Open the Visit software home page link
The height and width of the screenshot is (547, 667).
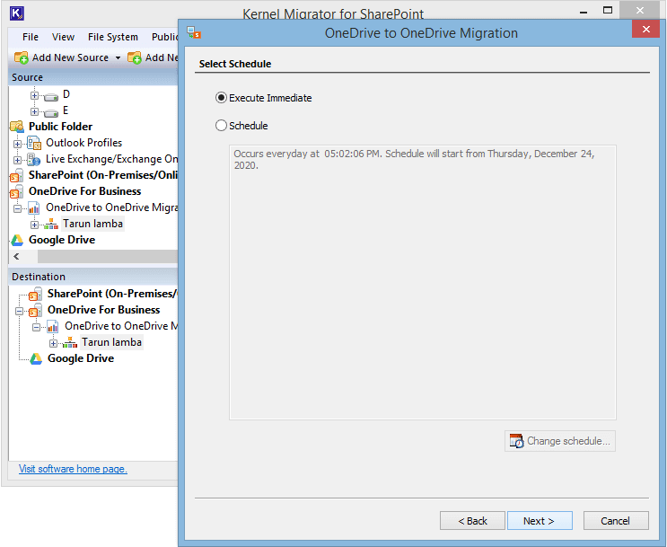(x=73, y=469)
